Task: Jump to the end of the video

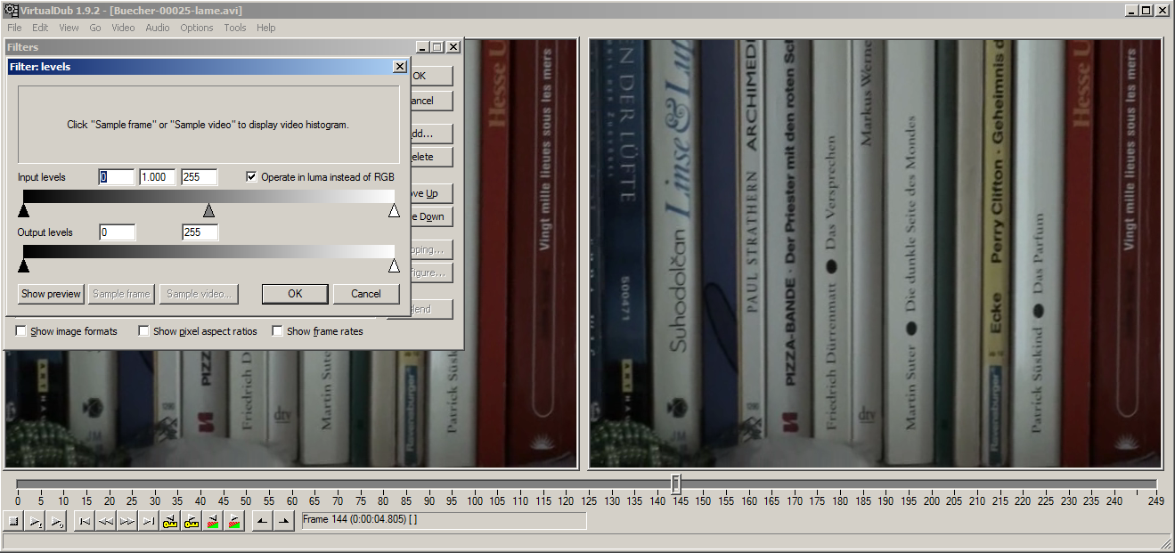Action: [149, 522]
